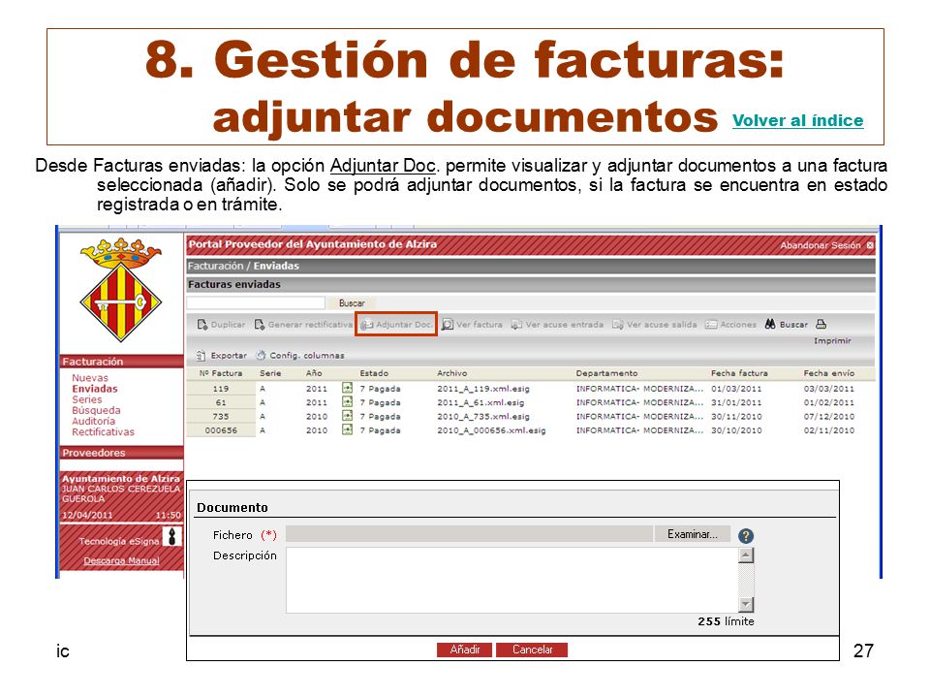Select invoice number 000656 cell

[x=221, y=430]
